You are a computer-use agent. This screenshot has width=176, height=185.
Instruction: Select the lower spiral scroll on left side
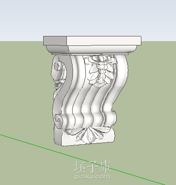pos(59,121)
